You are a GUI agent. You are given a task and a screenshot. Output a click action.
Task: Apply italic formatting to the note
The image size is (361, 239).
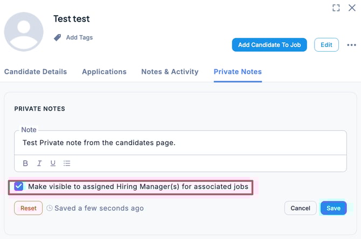pyautogui.click(x=39, y=163)
